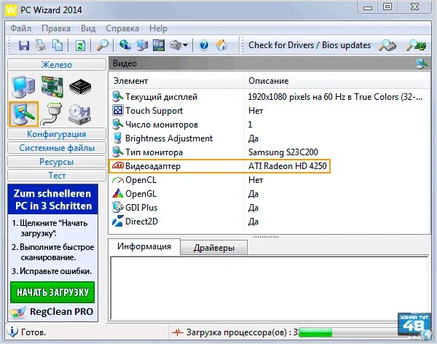Click the PC Wizard 2014 title icon

[11, 10]
